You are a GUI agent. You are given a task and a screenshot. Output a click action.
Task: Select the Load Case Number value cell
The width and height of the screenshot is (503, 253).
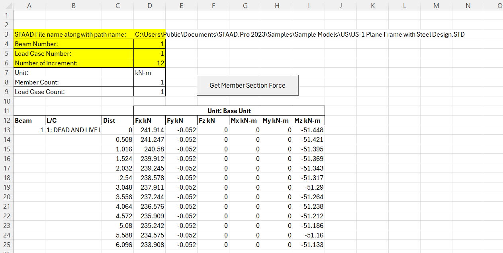150,53
